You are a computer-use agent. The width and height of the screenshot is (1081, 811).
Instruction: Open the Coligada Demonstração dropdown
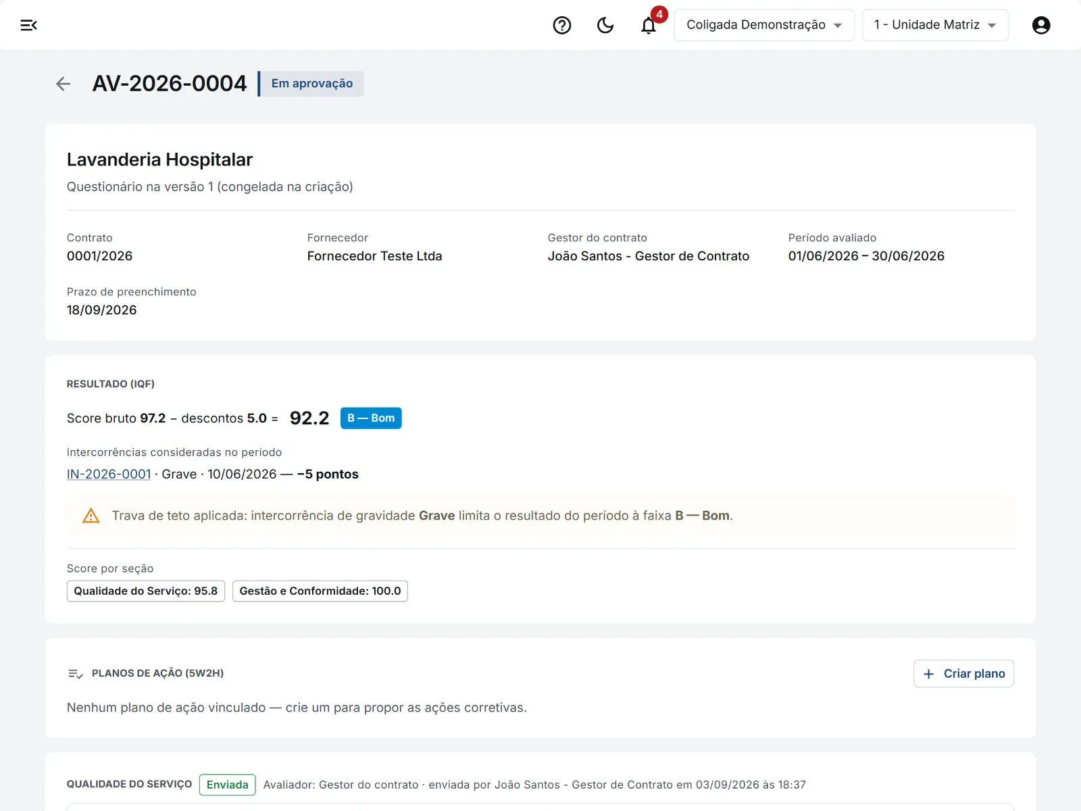[764, 25]
